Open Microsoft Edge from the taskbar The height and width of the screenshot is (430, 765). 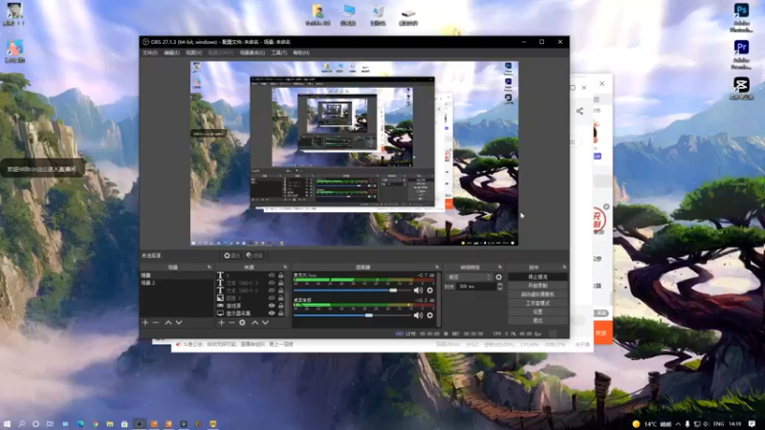coord(80,424)
